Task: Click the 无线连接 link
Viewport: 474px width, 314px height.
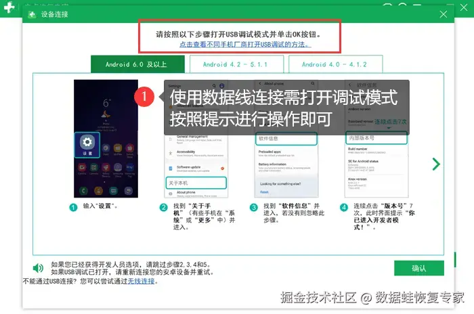Action: (141, 281)
